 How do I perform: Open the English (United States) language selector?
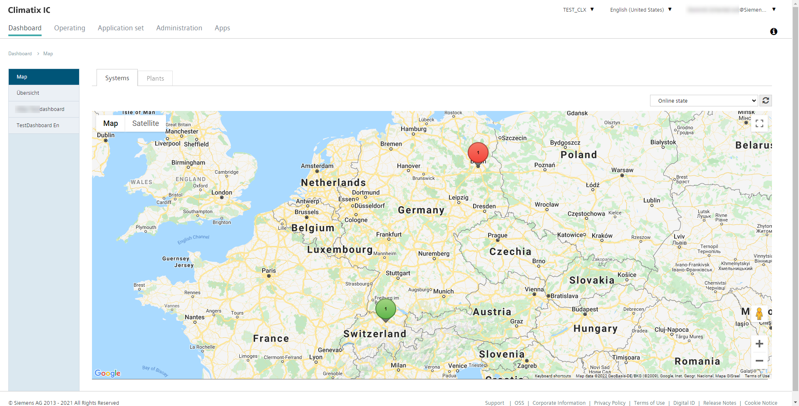point(641,10)
